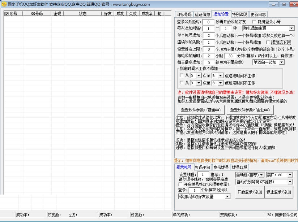Click 登录QQ后延时 seconds field
Viewport: 298px width, 222px height.
point(208,22)
